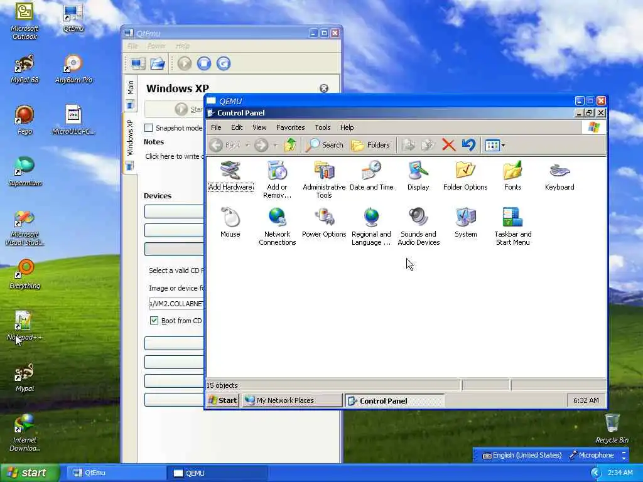Click the new machine icon in QtEmu toolbar
This screenshot has height=482, width=643.
(136, 63)
